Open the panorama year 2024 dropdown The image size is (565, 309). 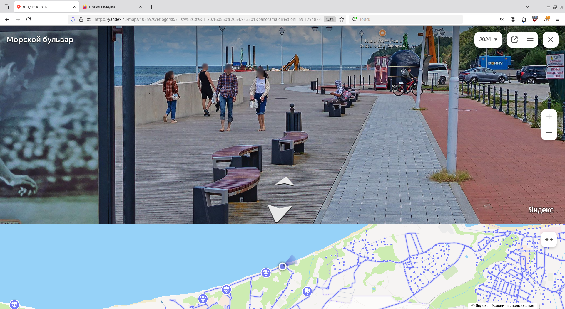tap(488, 40)
